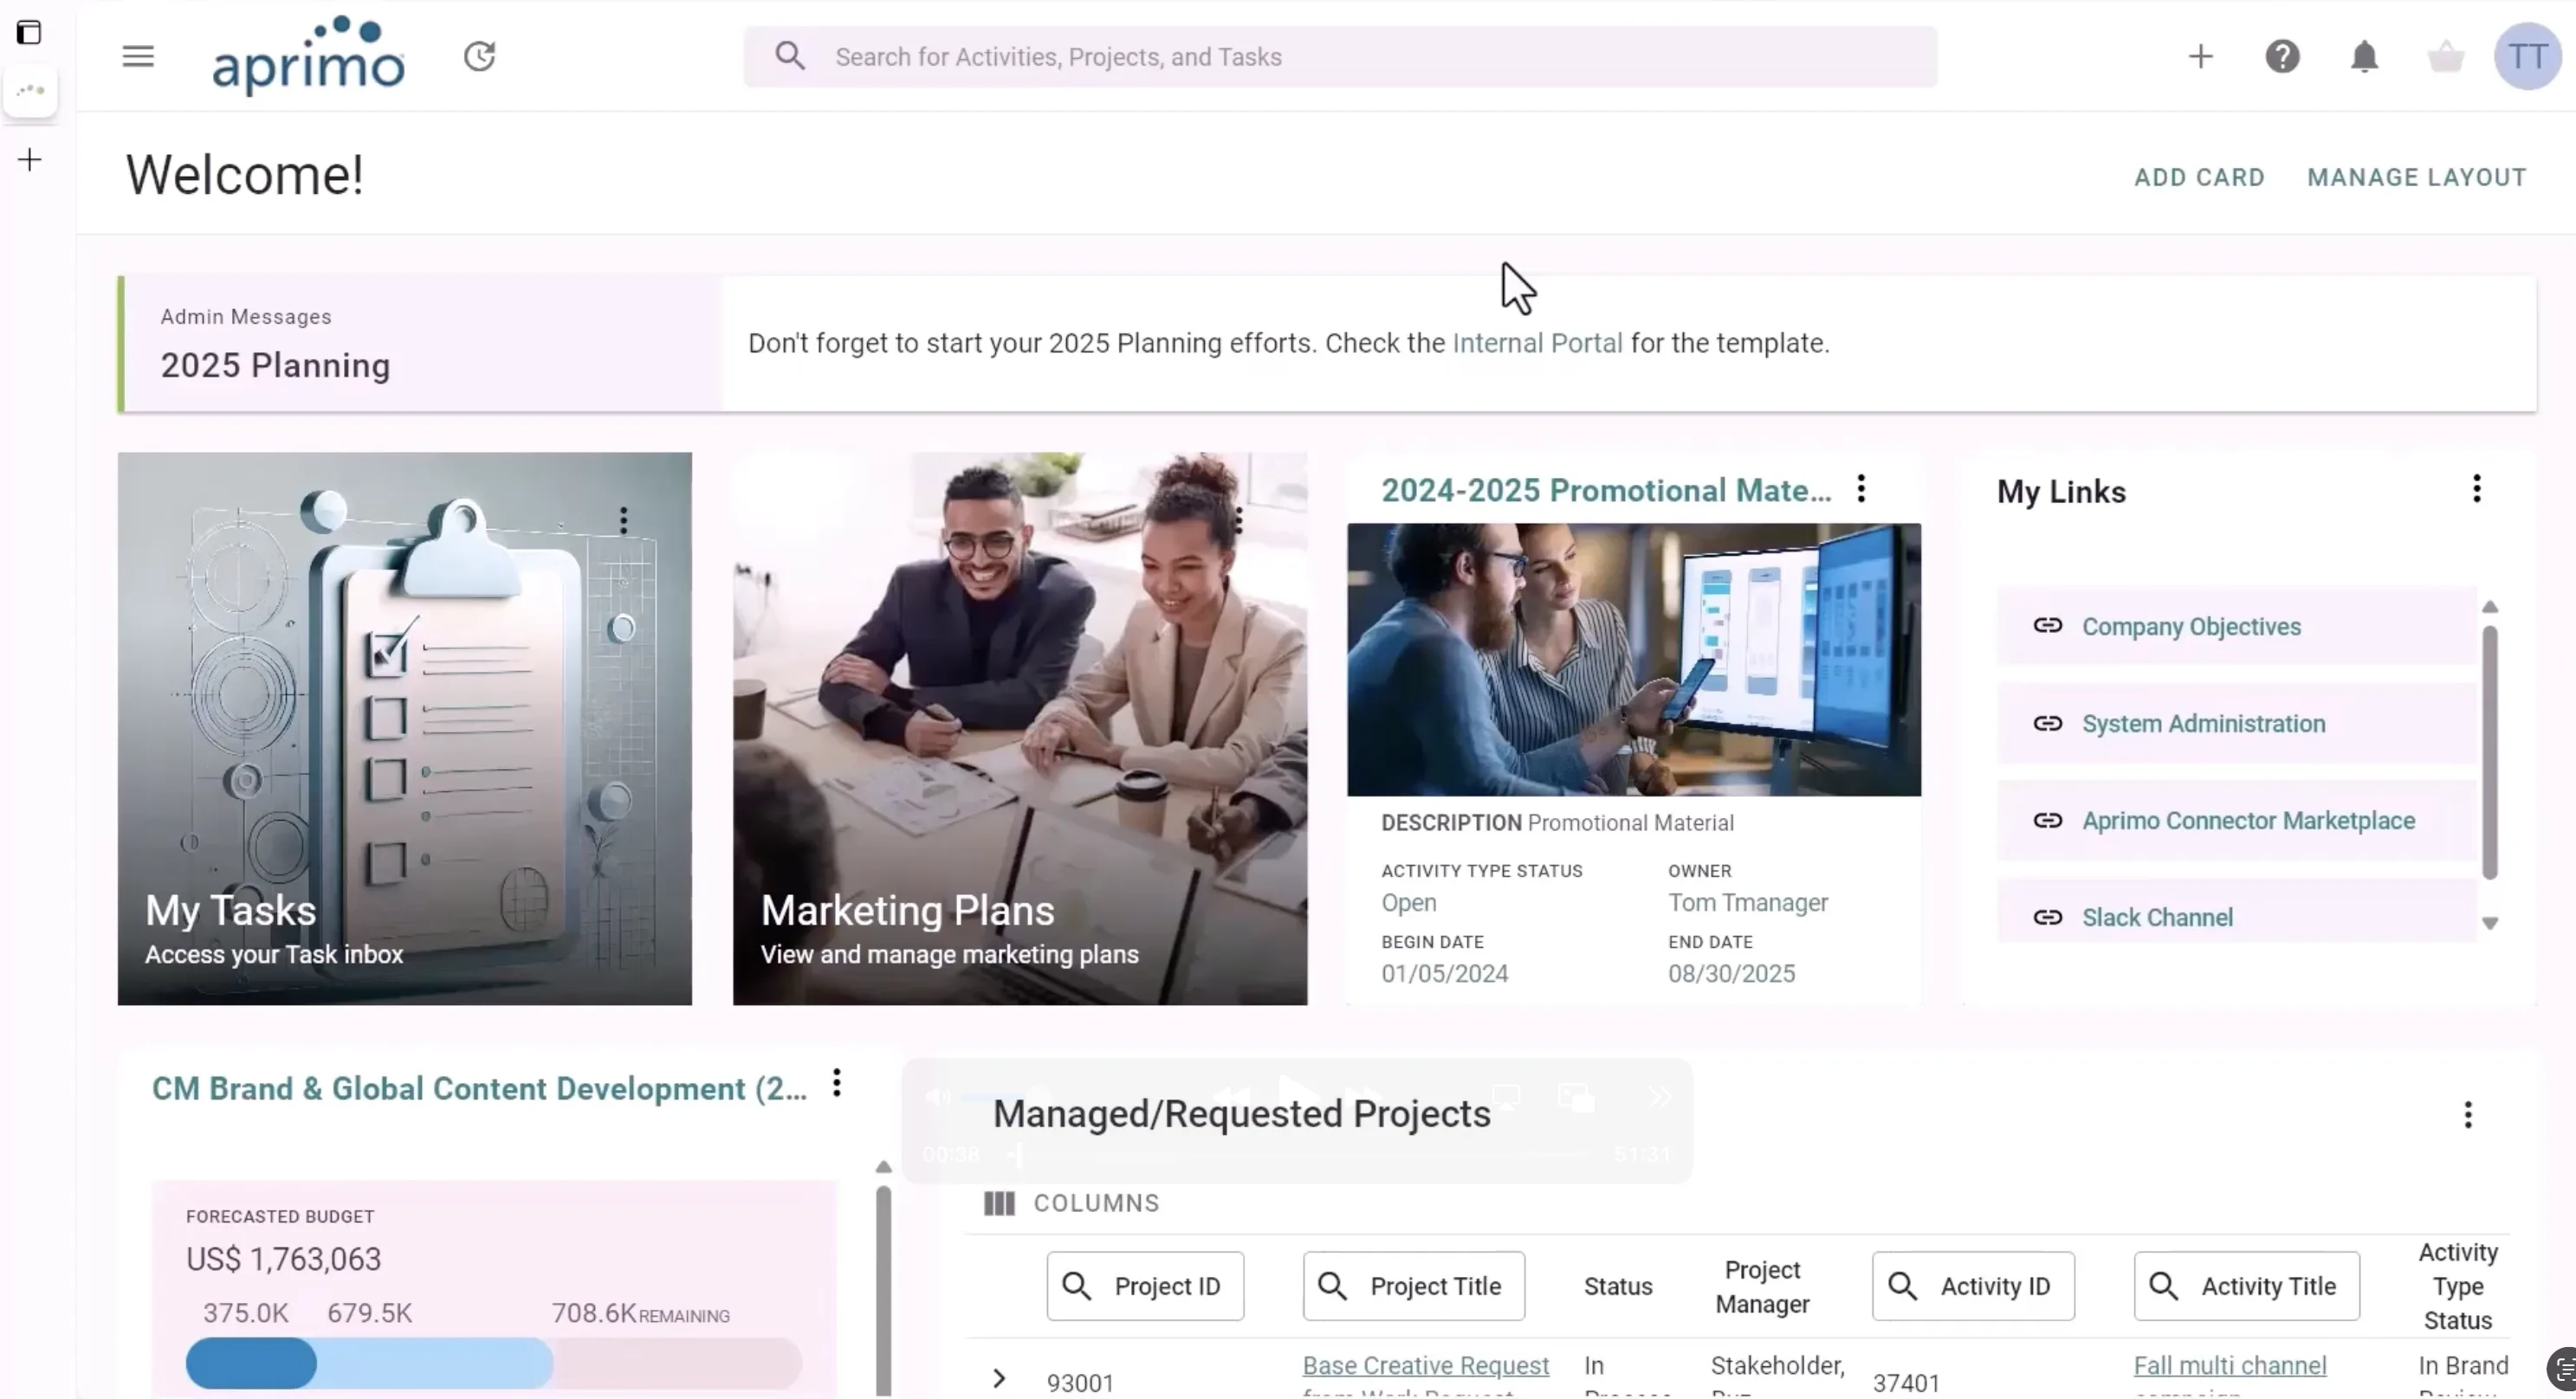Select the Aprimo tab in browser sidebar
This screenshot has height=1399, width=2576.
pos(30,91)
